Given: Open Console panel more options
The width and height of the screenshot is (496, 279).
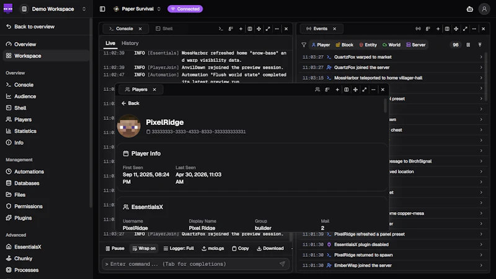Looking at the screenshot, I should pyautogui.click(x=277, y=28).
